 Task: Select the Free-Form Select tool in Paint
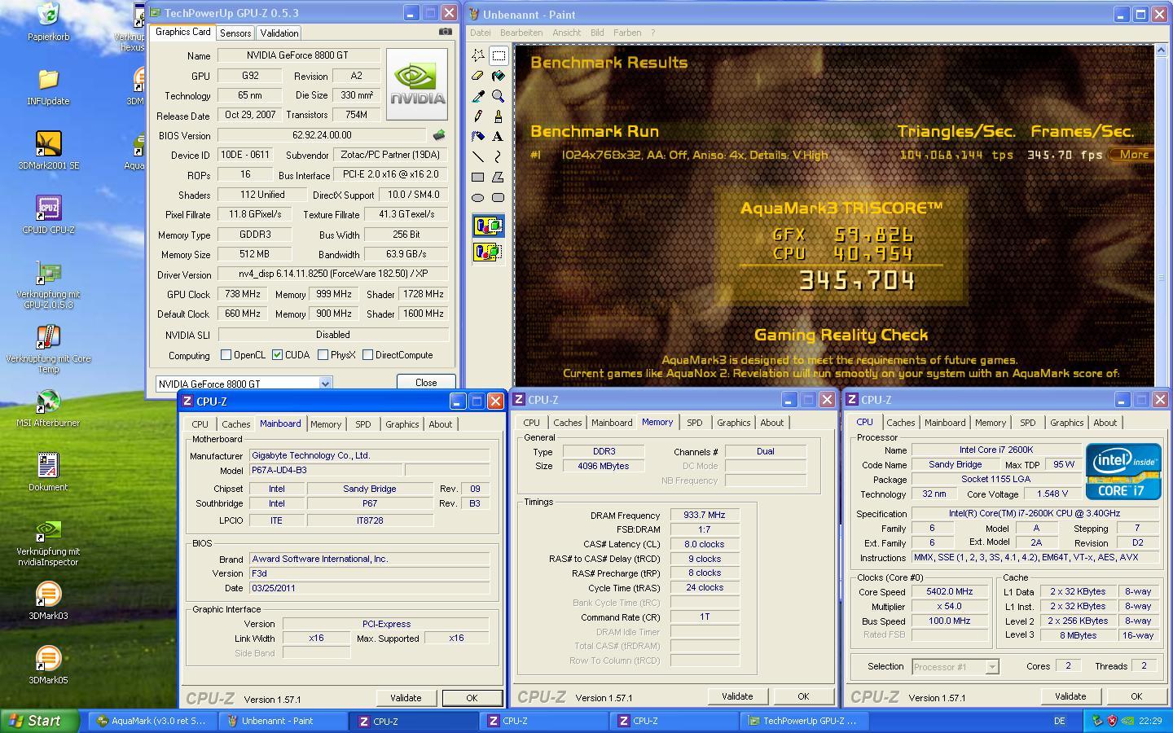point(478,55)
